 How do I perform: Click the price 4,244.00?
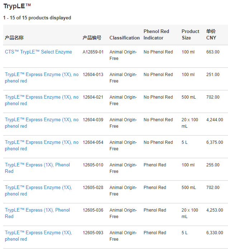pyautogui.click(x=215, y=120)
